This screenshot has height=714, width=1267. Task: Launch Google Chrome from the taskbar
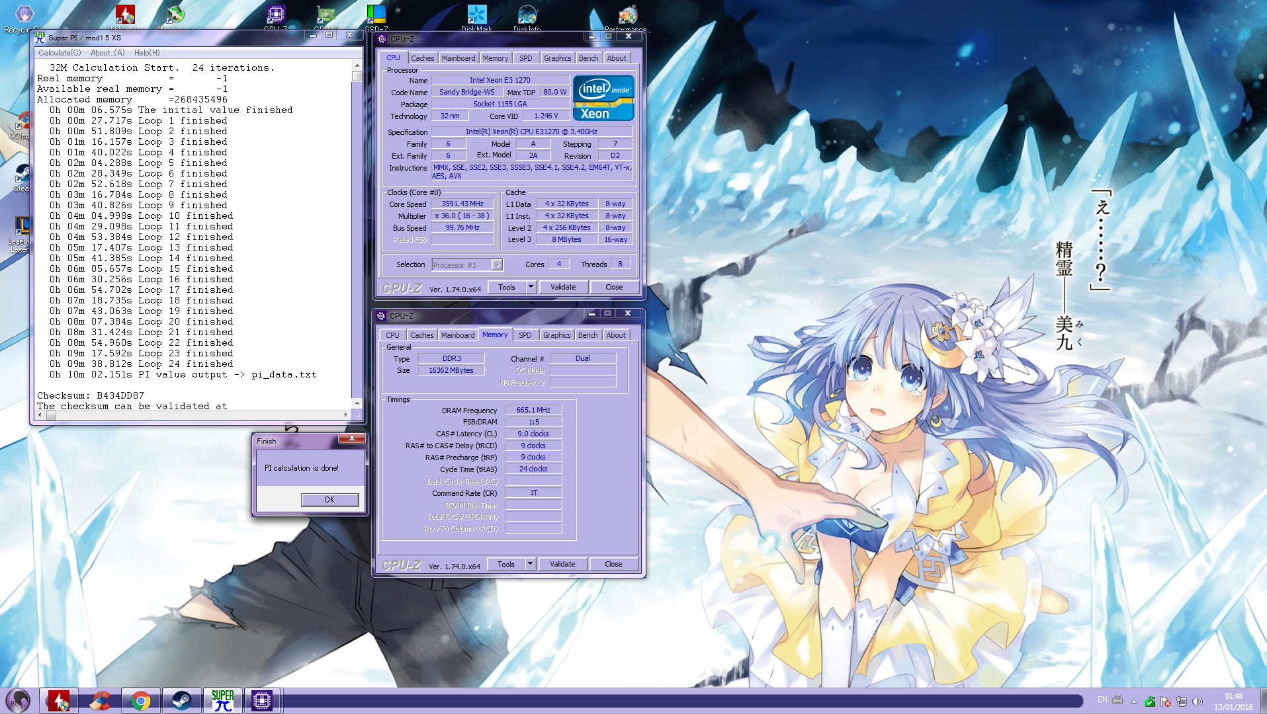(x=140, y=700)
